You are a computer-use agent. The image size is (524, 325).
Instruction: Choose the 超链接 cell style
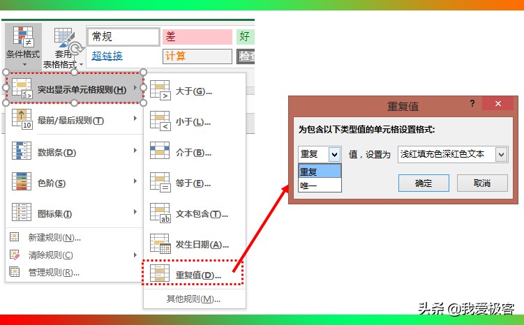pos(107,56)
